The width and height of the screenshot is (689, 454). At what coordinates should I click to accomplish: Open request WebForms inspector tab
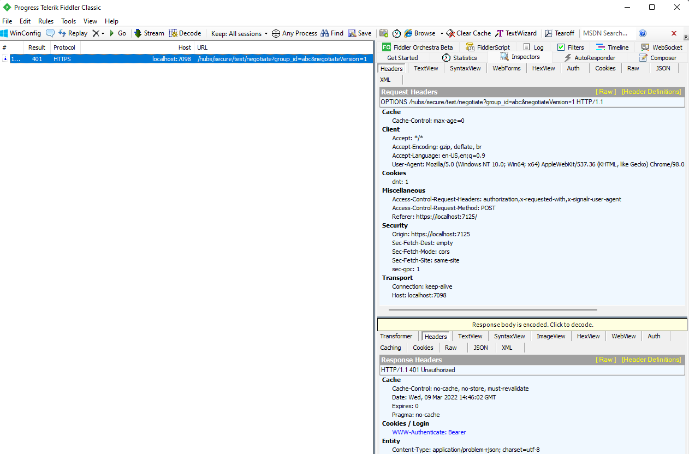(507, 68)
